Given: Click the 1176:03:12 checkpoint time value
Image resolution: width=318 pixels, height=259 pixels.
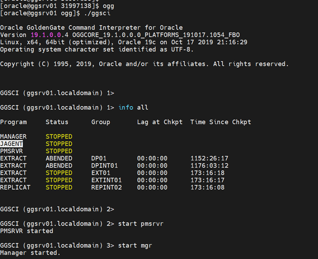Looking at the screenshot, I should pos(209,165).
